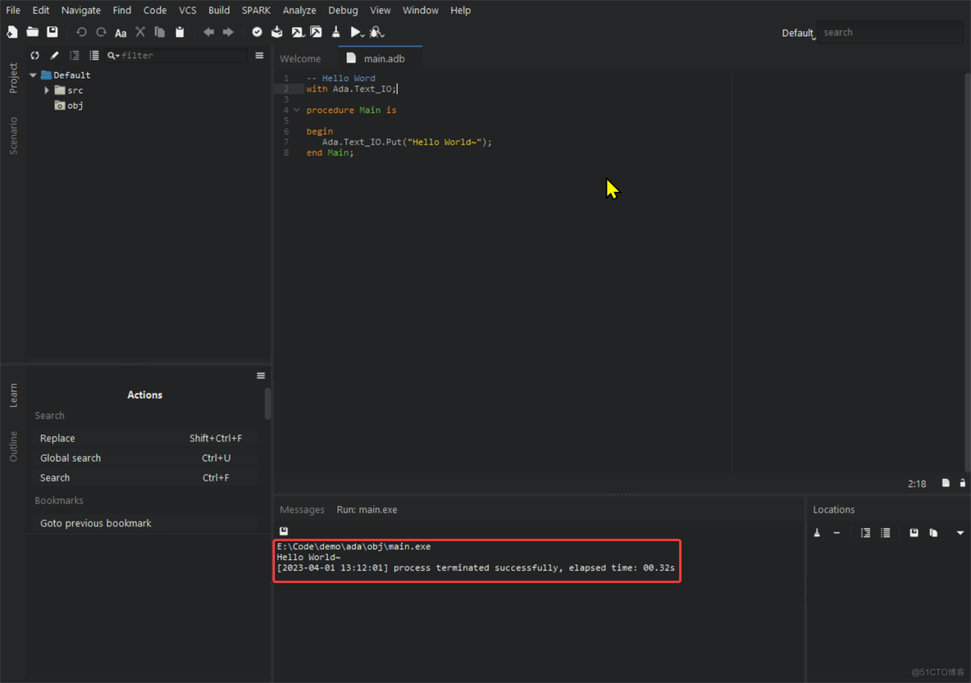Click the top-right search input field
Image resolution: width=971 pixels, height=683 pixels.
[890, 32]
